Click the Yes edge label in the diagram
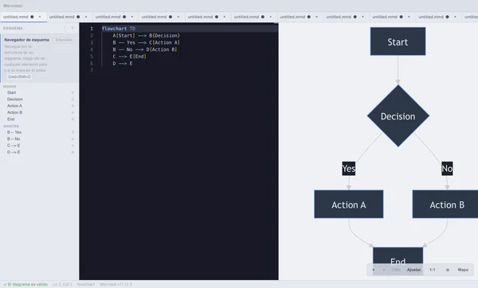 click(x=349, y=169)
